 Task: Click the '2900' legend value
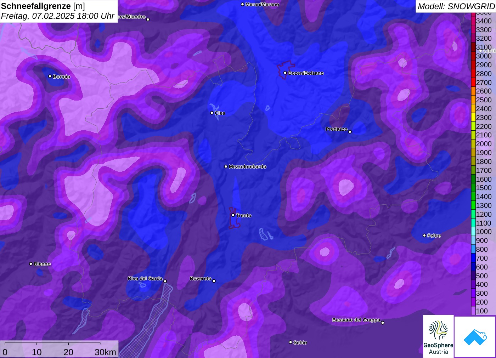pyautogui.click(x=484, y=65)
